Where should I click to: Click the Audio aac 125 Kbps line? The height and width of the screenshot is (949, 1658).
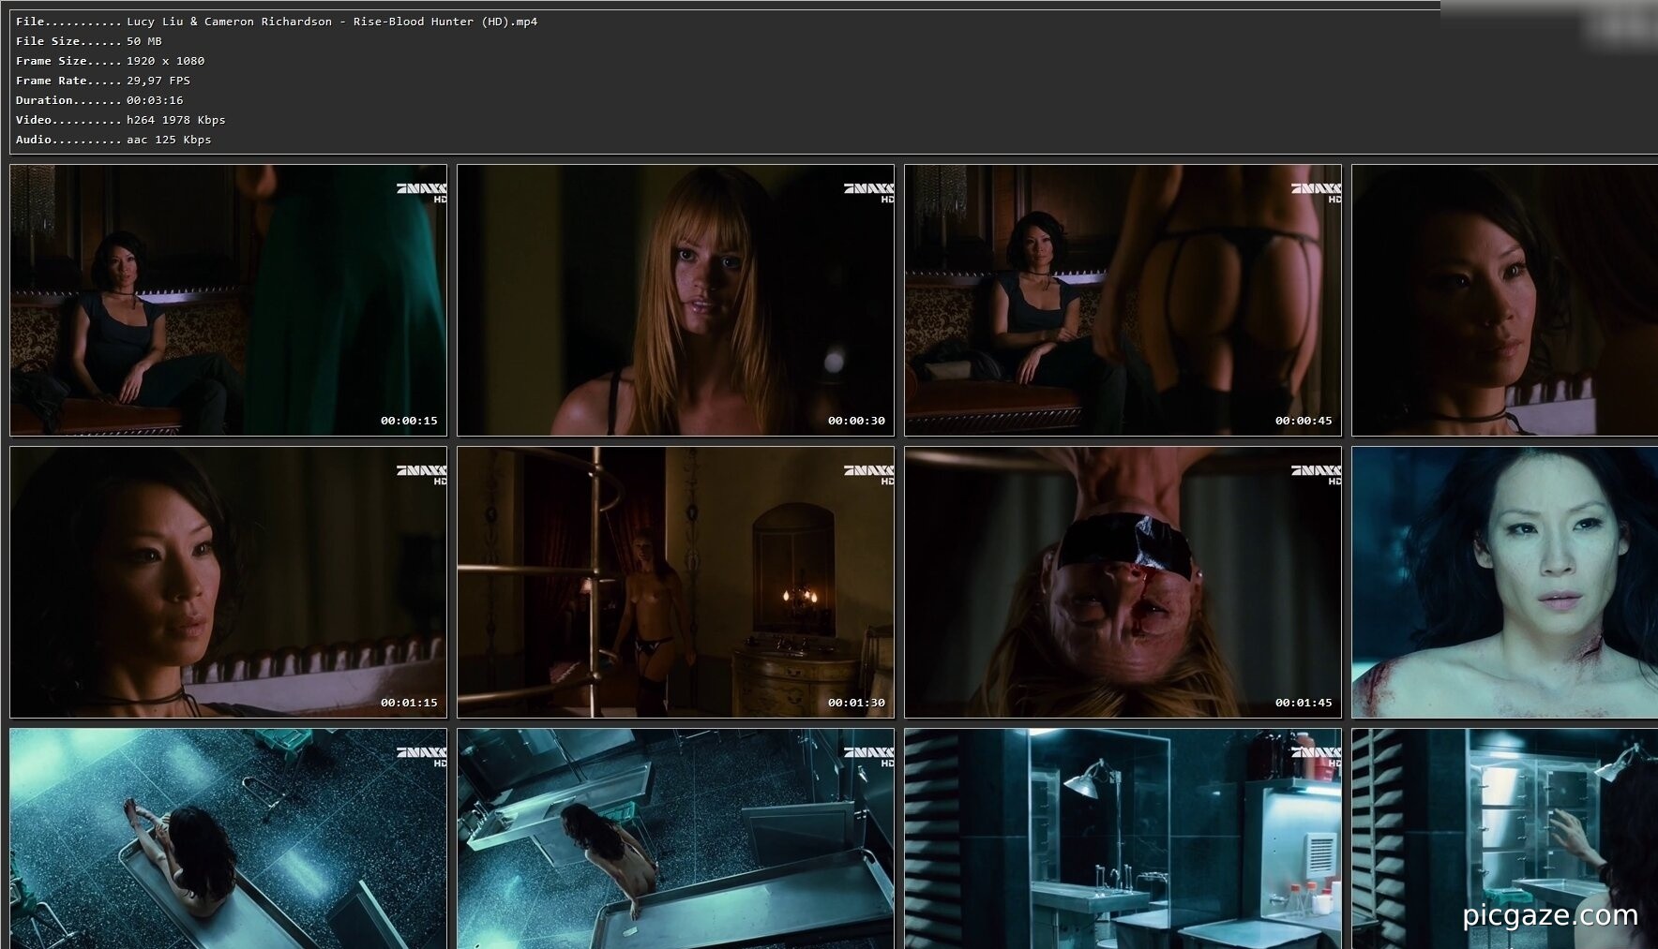tap(113, 140)
